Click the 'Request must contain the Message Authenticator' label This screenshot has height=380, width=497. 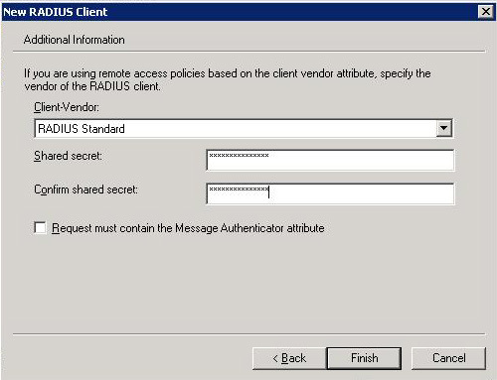point(188,228)
